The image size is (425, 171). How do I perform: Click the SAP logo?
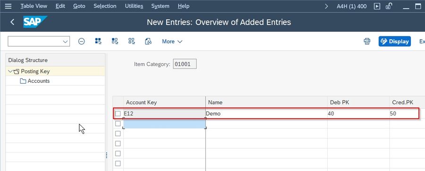tap(35, 22)
